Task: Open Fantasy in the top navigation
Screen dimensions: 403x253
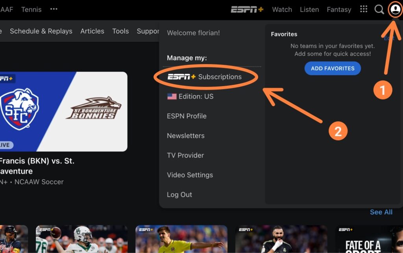Action: pos(339,9)
